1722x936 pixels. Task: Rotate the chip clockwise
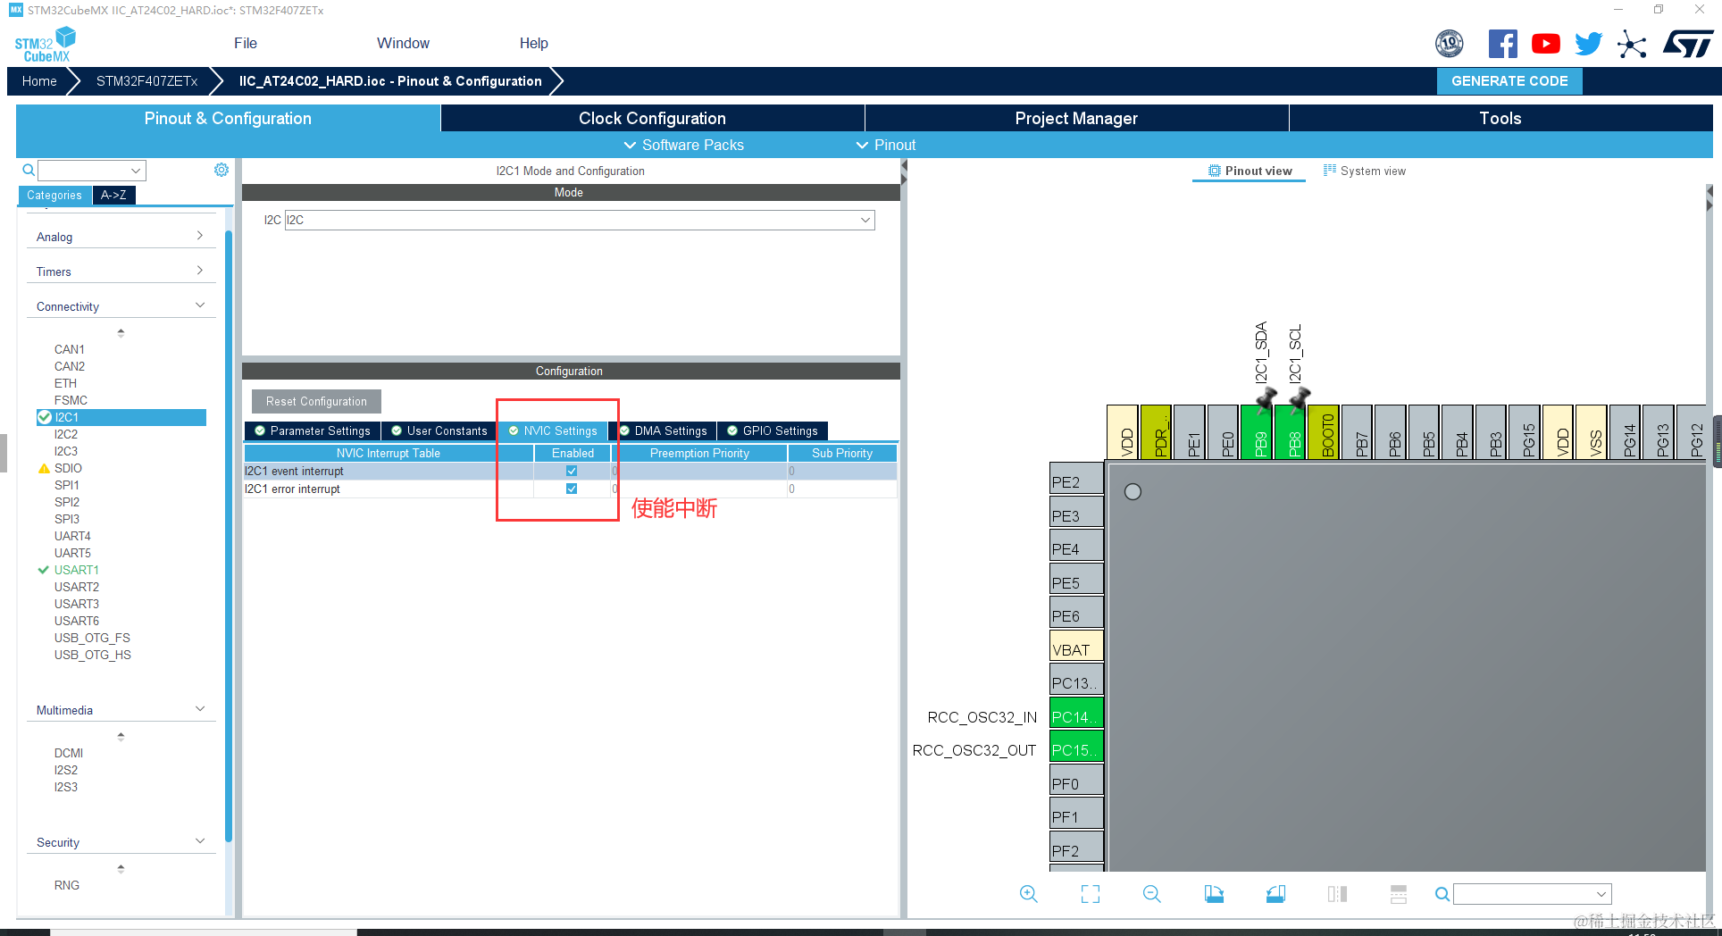pyautogui.click(x=1214, y=894)
